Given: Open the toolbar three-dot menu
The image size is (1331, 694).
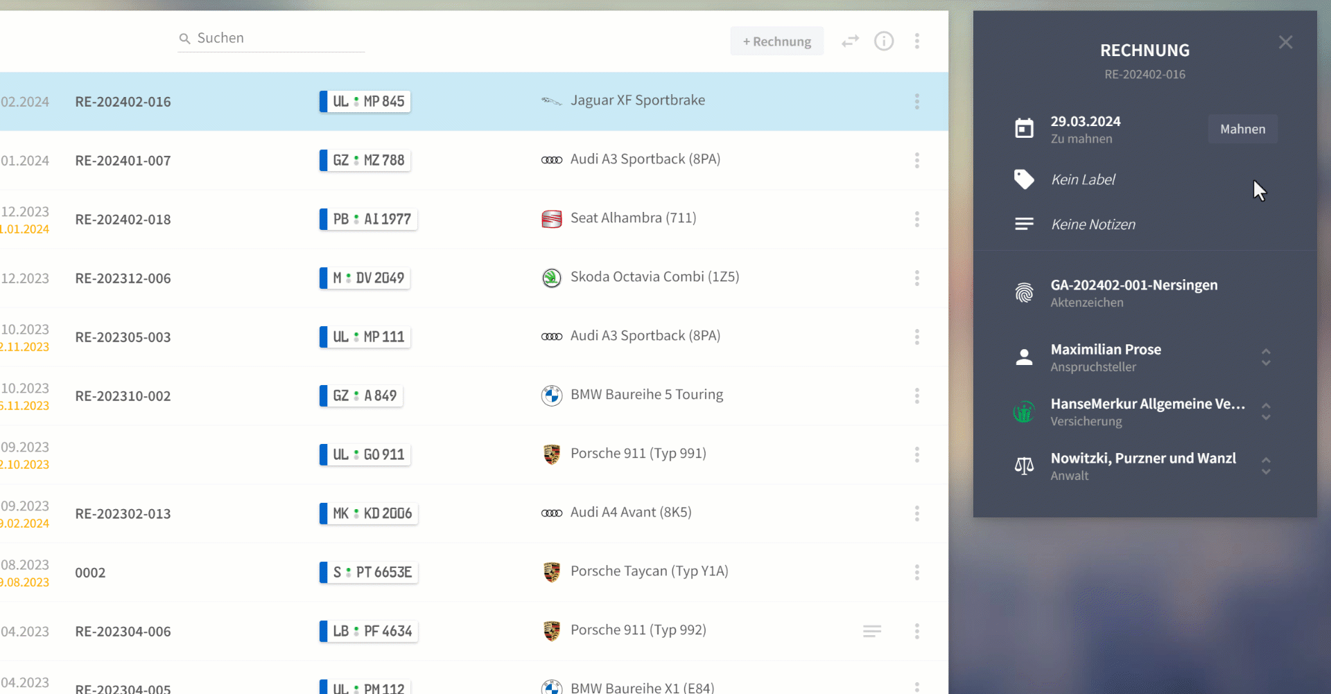Looking at the screenshot, I should (916, 41).
